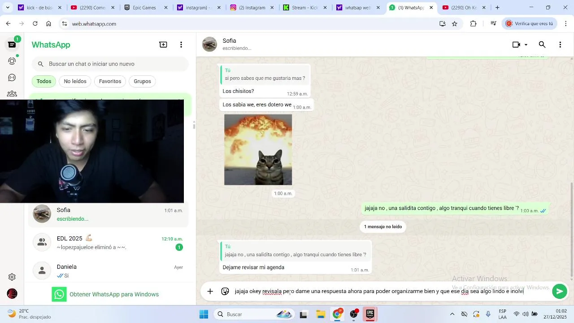Open the Sofia chat in list
The width and height of the screenshot is (574, 323).
click(x=108, y=214)
